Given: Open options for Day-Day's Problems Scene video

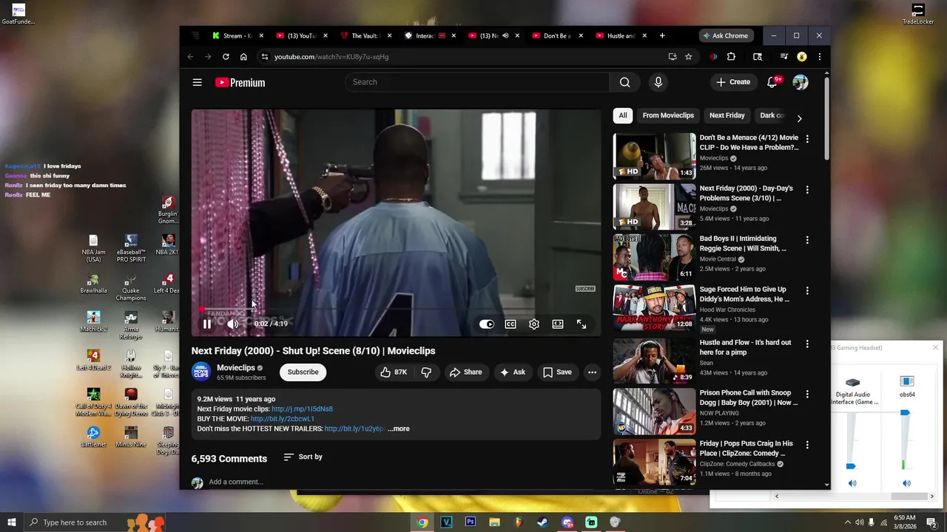Looking at the screenshot, I should pos(807,190).
